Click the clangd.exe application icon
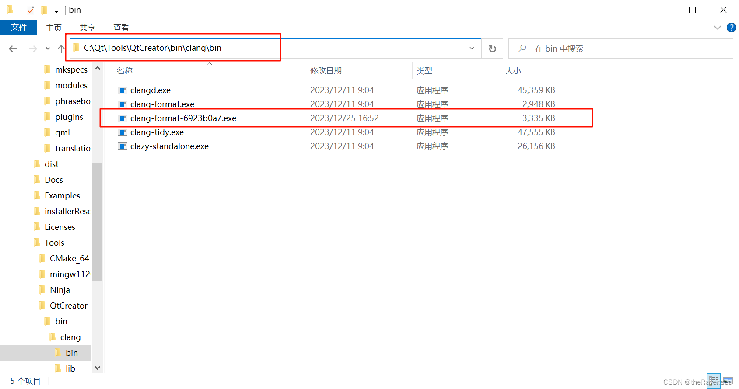This screenshot has height=389, width=739. 123,90
